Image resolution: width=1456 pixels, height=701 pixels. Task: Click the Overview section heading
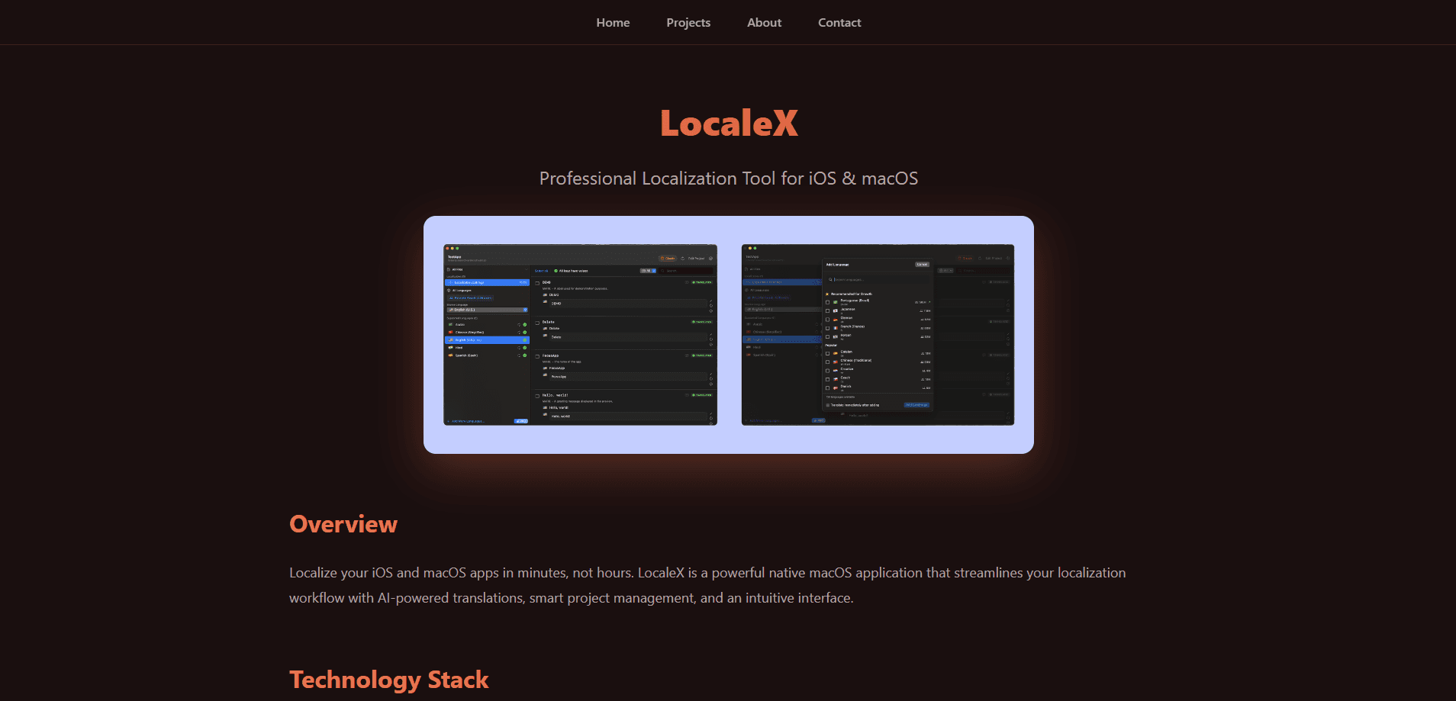[343, 524]
